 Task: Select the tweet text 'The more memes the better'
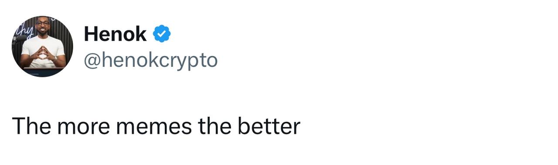(x=156, y=126)
